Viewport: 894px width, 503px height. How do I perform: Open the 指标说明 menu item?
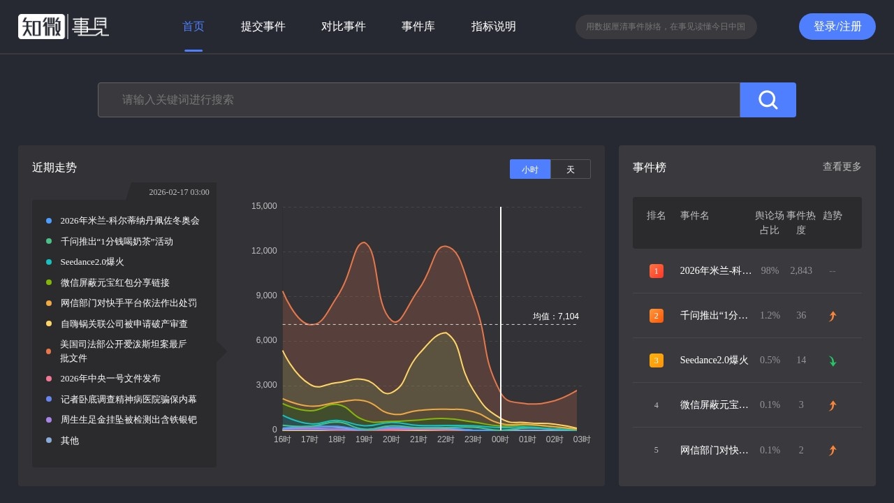pyautogui.click(x=494, y=27)
